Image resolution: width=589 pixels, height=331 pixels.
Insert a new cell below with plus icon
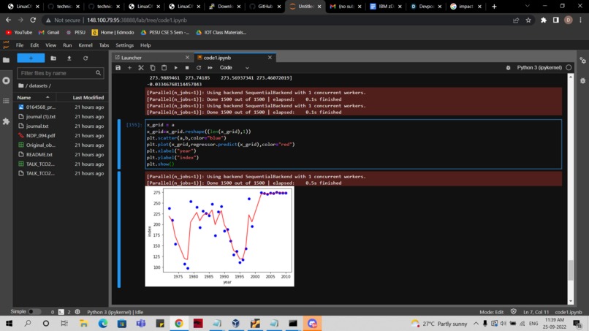tap(129, 68)
